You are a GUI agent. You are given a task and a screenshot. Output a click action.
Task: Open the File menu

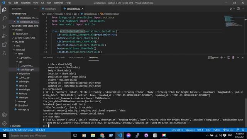click(x=9, y=3)
